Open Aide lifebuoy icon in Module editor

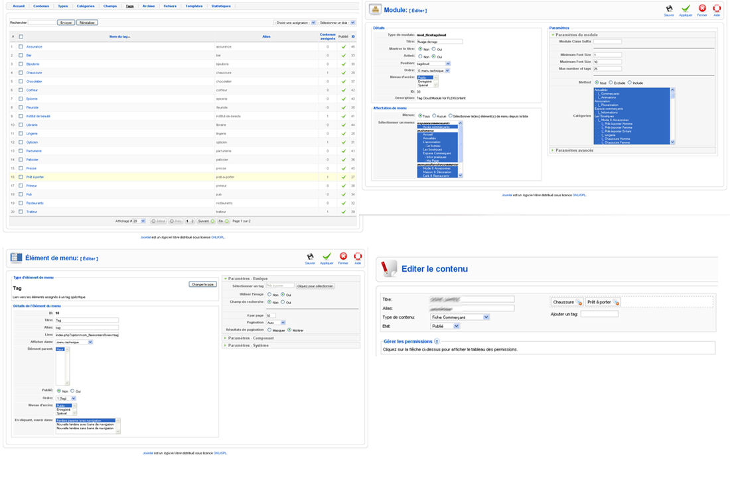click(717, 9)
